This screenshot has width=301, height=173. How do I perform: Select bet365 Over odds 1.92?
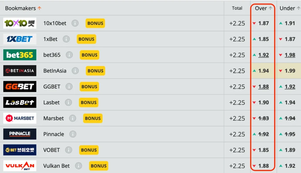coord(263,55)
